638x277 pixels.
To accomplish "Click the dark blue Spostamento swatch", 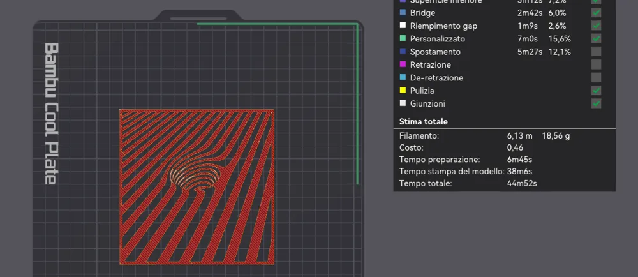I will [x=403, y=52].
